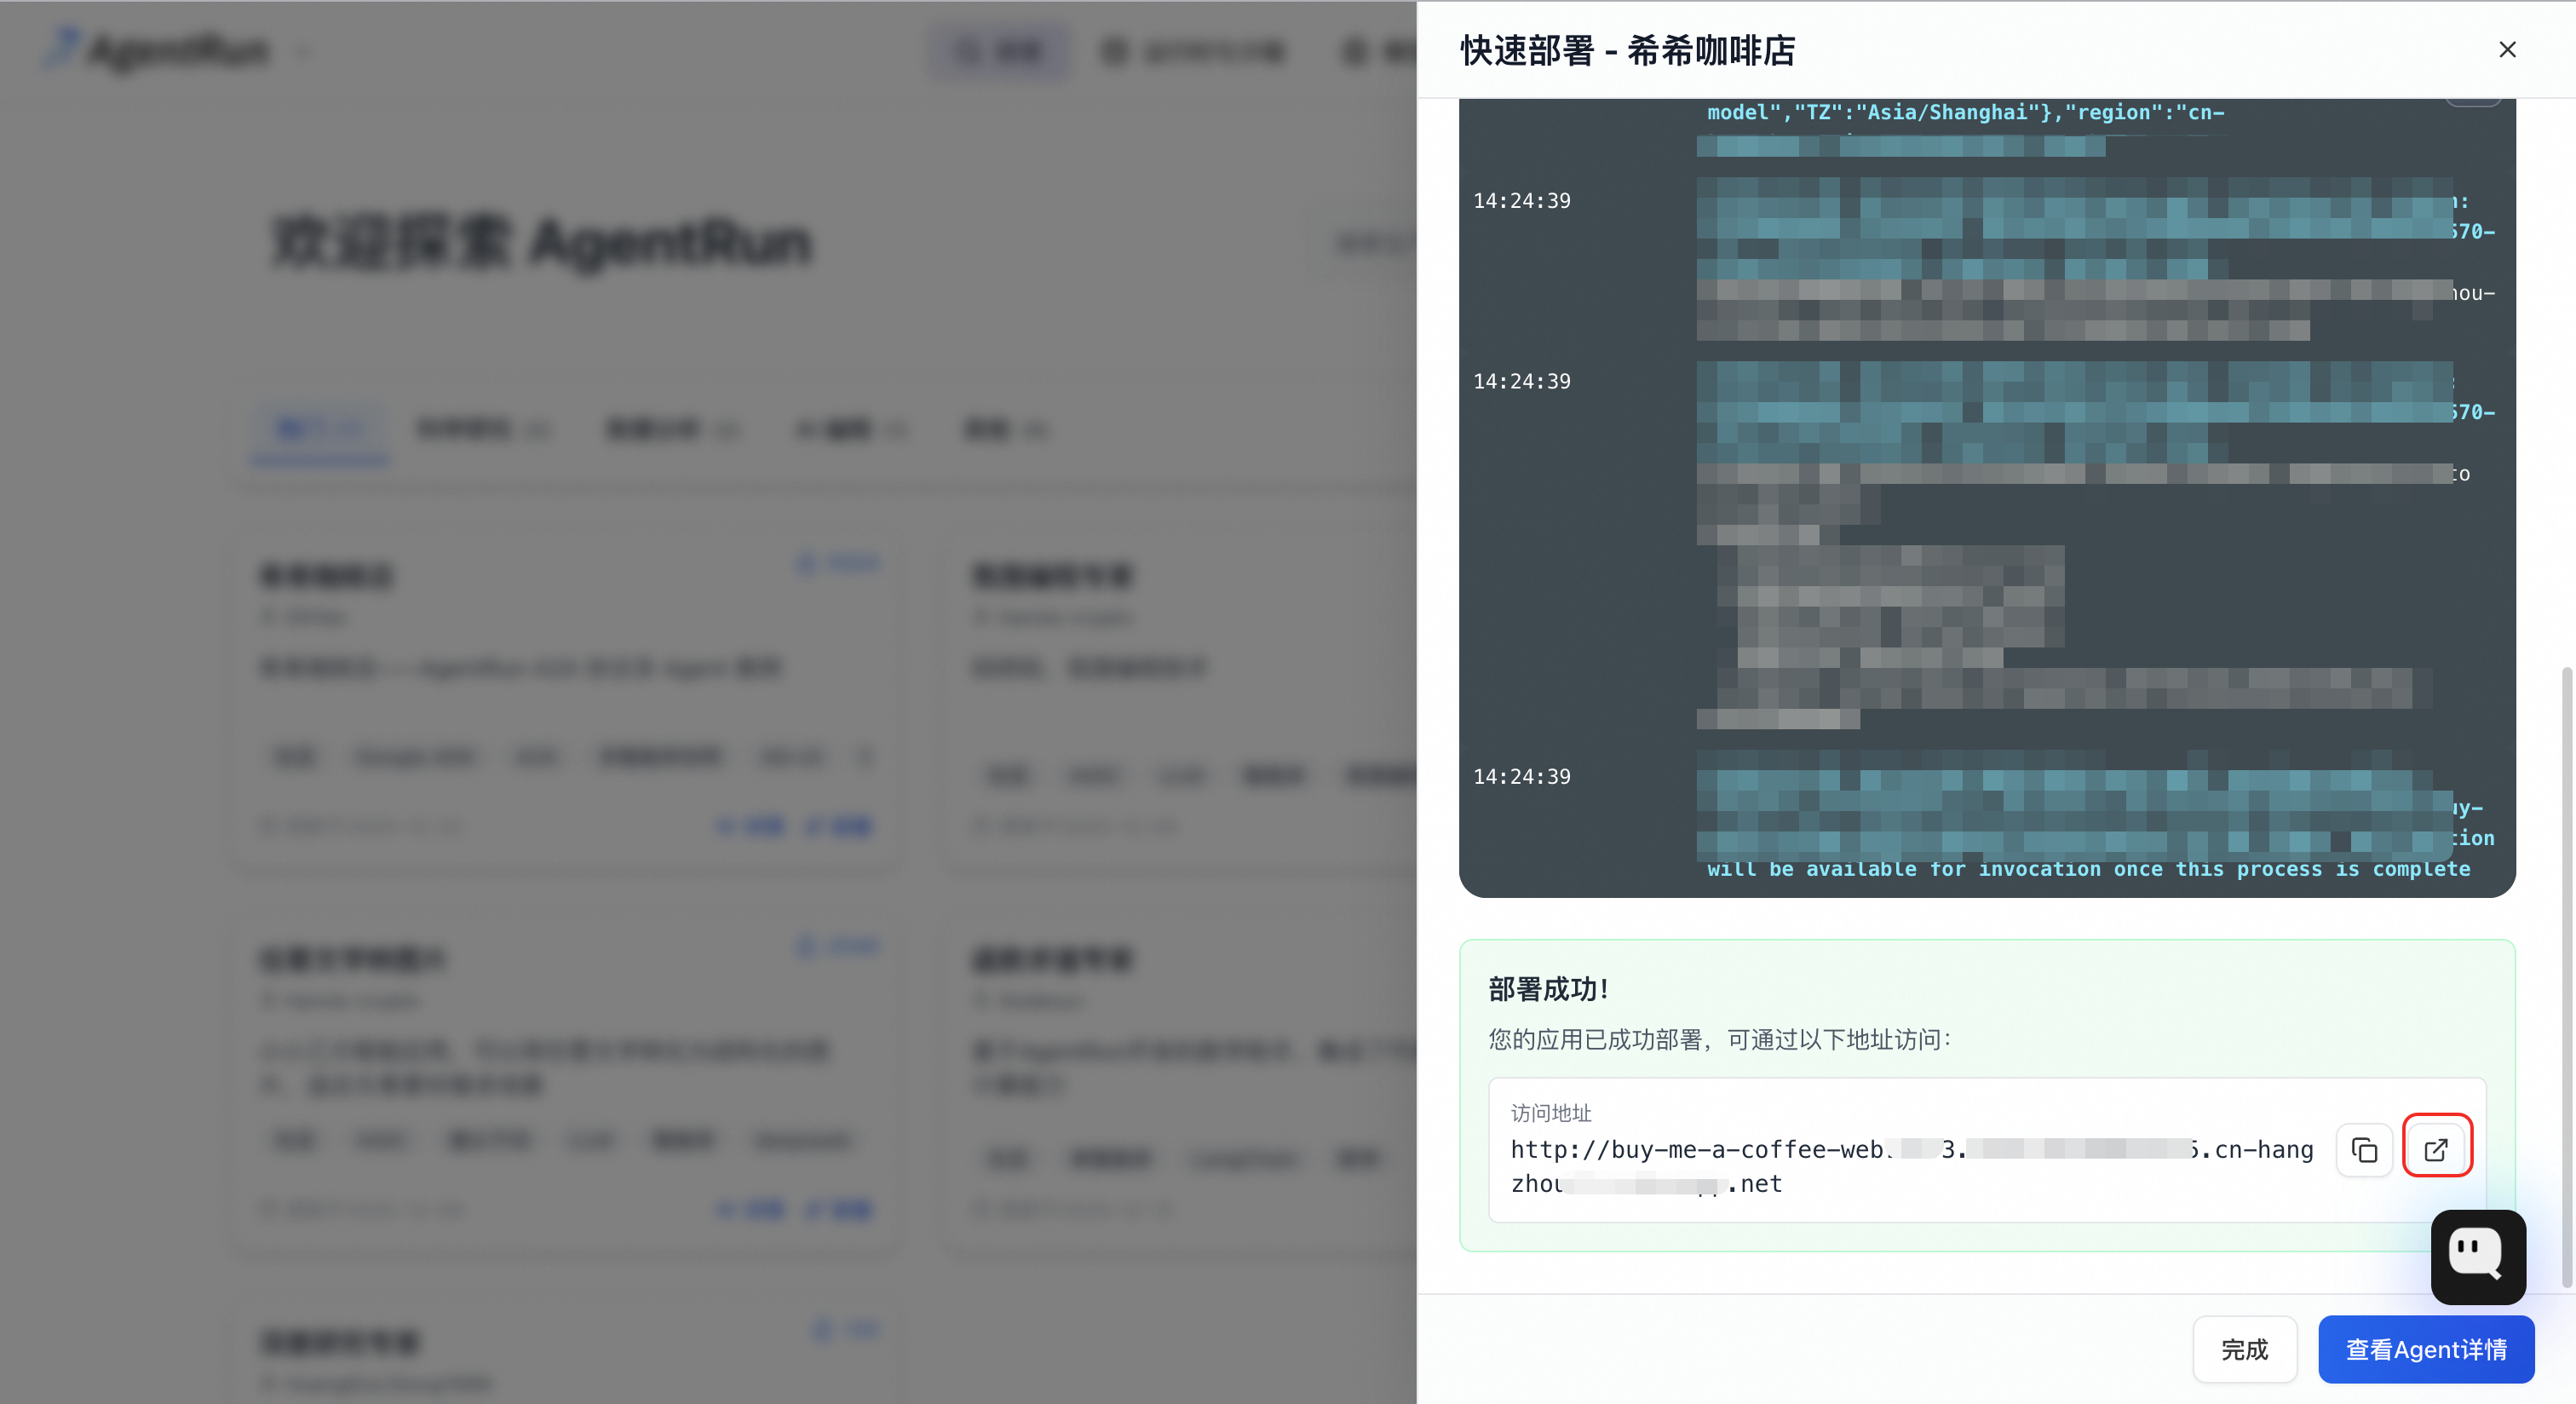Expand the dropdown arrow beside AgentRun logo
The height and width of the screenshot is (1404, 2576).
(x=304, y=51)
